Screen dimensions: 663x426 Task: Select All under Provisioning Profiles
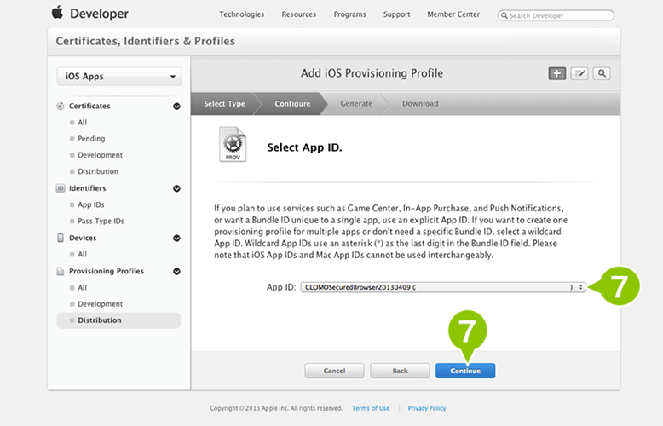pyautogui.click(x=82, y=287)
